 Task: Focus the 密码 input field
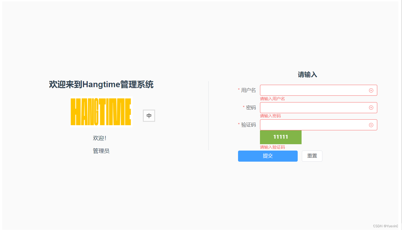[318, 108]
